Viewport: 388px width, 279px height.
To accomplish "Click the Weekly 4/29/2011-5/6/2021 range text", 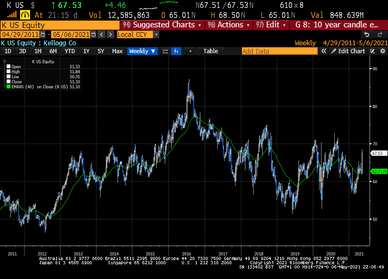I will 341,43.
